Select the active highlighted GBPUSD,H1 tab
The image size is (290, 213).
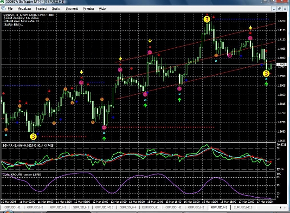[x=219, y=207]
